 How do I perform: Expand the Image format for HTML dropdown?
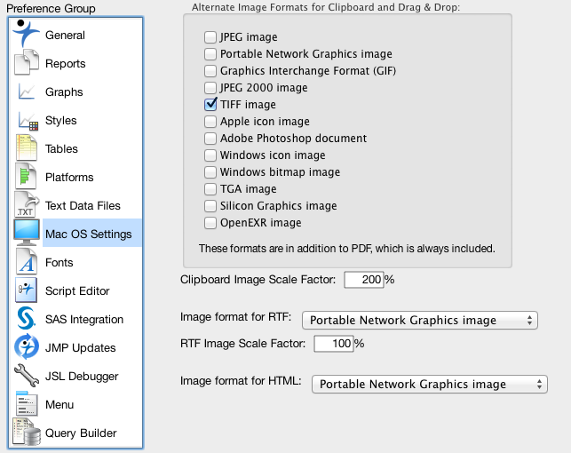pyautogui.click(x=425, y=384)
